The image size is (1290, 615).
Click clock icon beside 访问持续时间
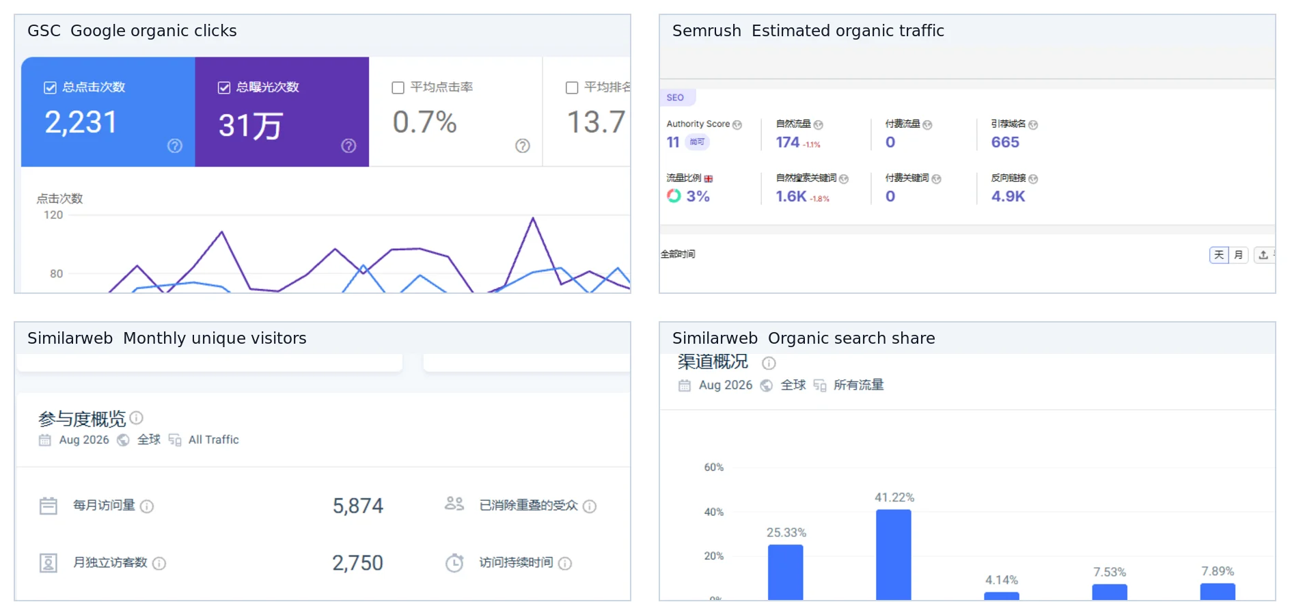pos(454,563)
